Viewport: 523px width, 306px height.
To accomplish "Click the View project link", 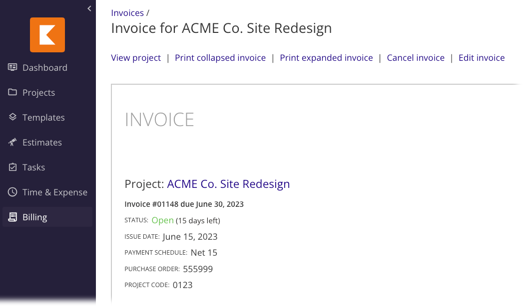I will click(136, 58).
